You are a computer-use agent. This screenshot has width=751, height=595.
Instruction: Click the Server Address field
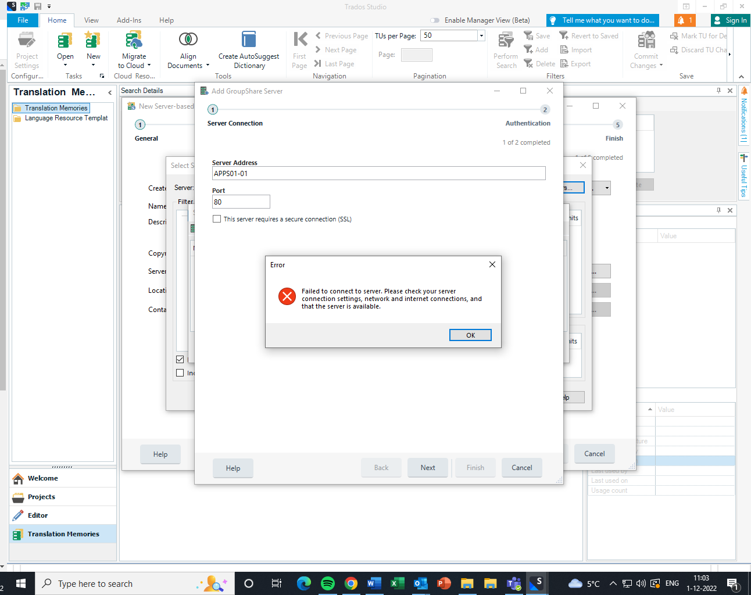click(x=379, y=173)
